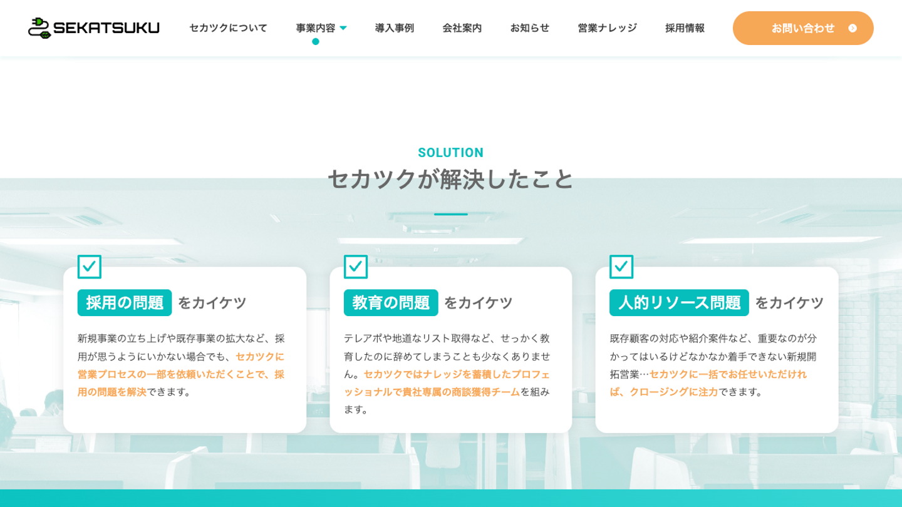Click the arrow icon in the お問い合わせ button

(852, 28)
